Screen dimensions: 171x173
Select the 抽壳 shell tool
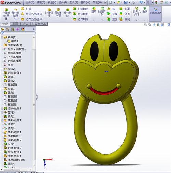112,19
